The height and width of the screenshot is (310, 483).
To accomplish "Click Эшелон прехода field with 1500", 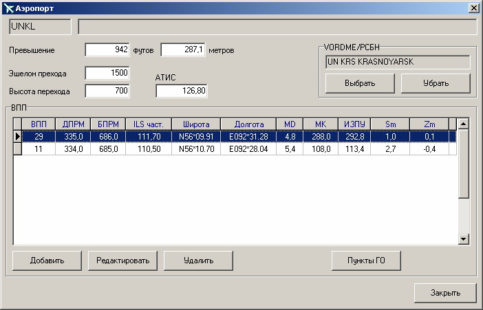I will click(107, 74).
